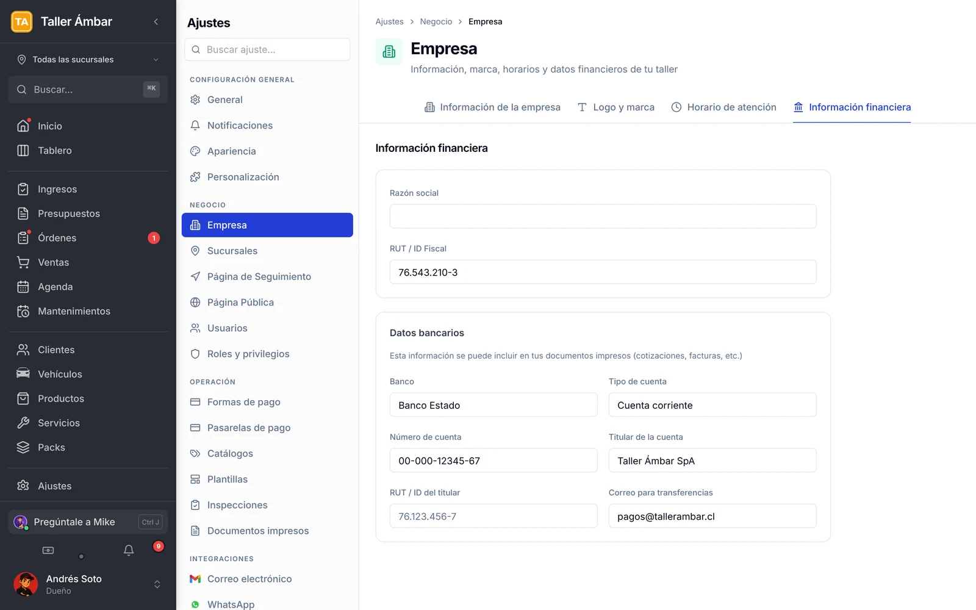Switch to Logo y marca tab
This screenshot has width=976, height=610.
[x=615, y=107]
